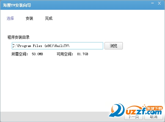The image size is (165, 122).
Task: Click the 可用空间 label
Action: pyautogui.click(x=65, y=54)
